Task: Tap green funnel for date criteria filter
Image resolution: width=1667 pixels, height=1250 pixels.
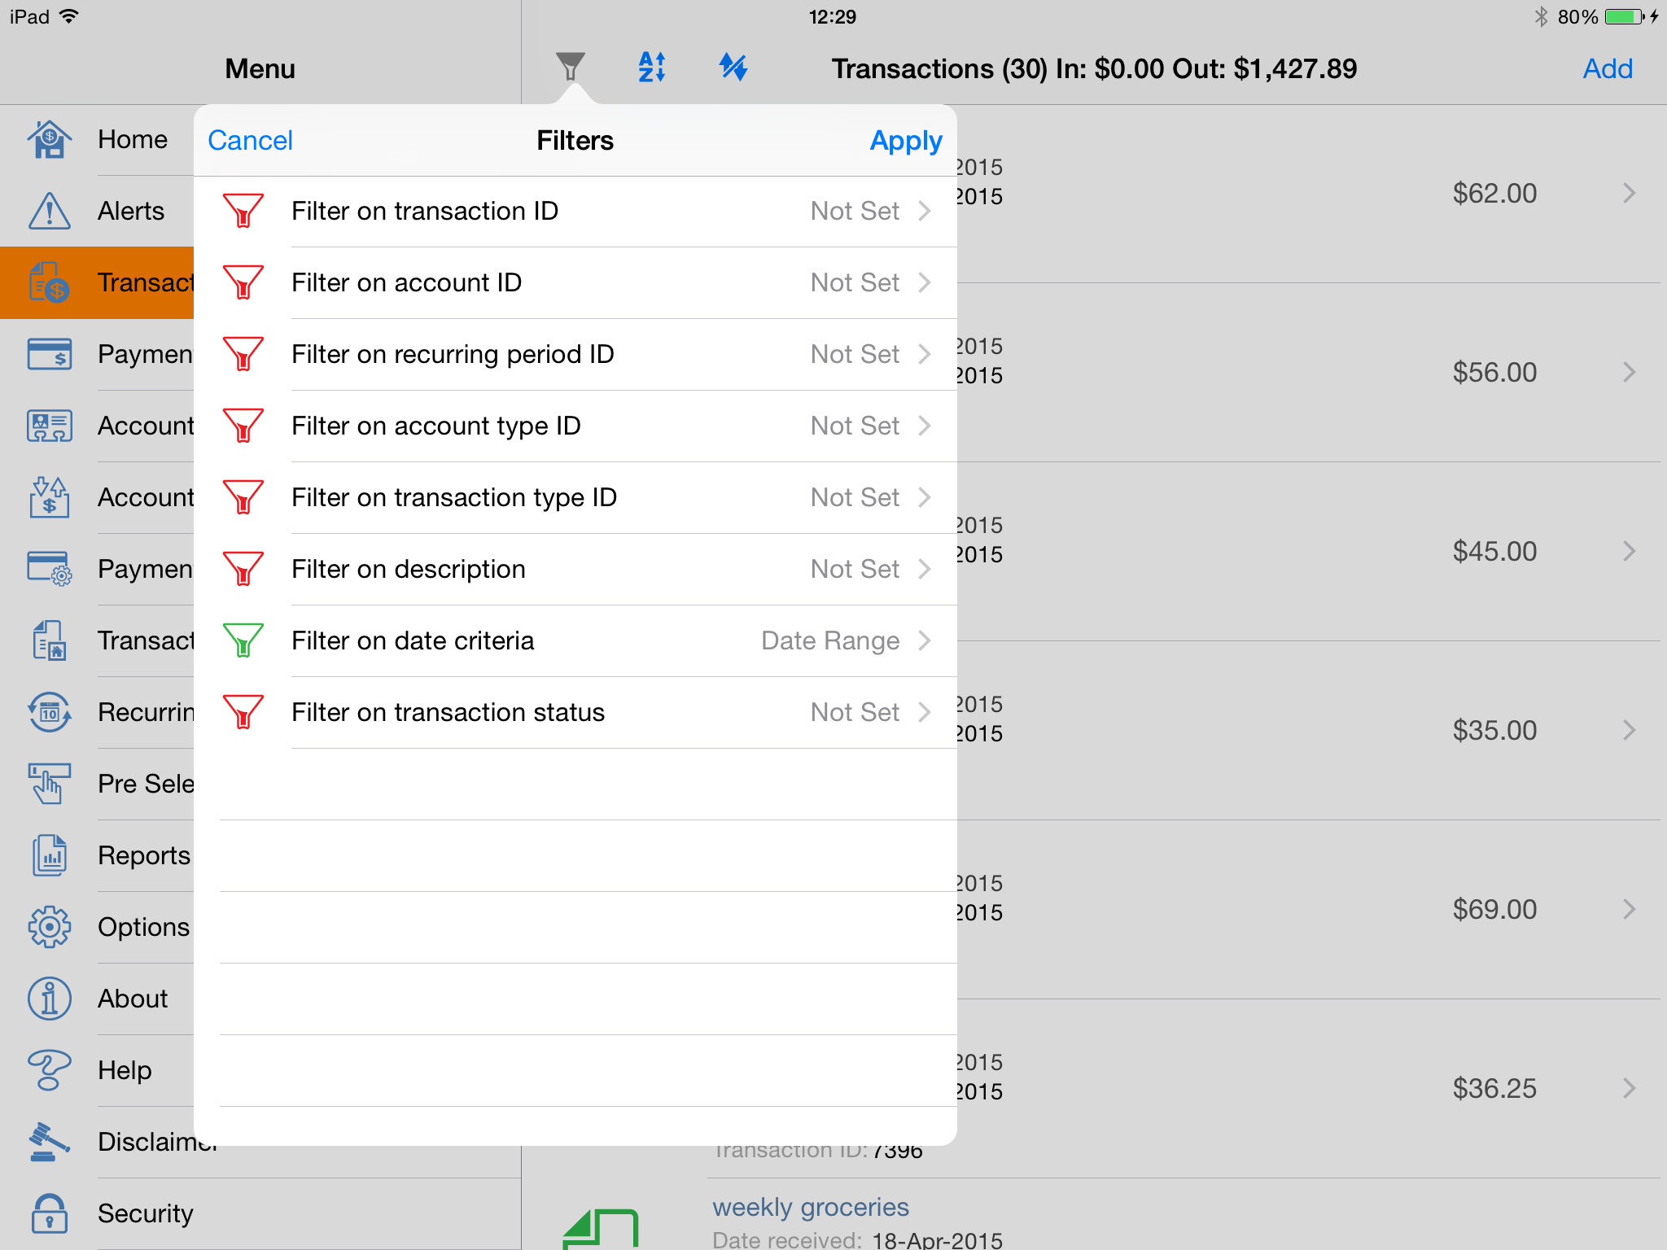Action: [x=243, y=640]
